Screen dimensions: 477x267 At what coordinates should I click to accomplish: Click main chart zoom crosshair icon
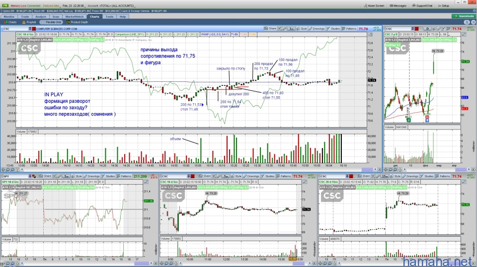point(3,170)
